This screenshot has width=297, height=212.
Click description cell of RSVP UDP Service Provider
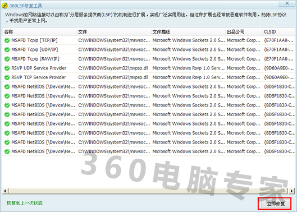[189, 68]
